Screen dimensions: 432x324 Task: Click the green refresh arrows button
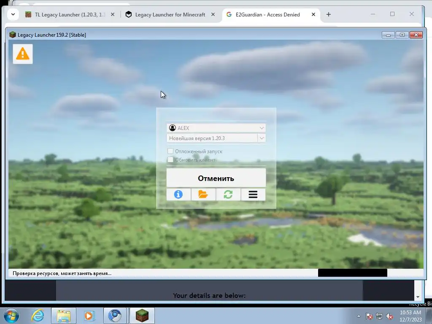228,194
